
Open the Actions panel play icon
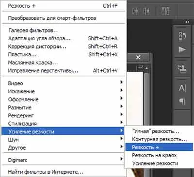(182, 49)
